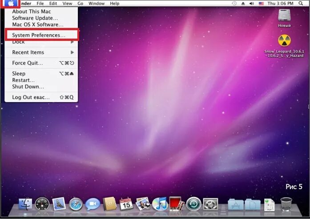This screenshot has width=310, height=219.
Task: Open Address Book in the Dock
Action: tap(109, 204)
